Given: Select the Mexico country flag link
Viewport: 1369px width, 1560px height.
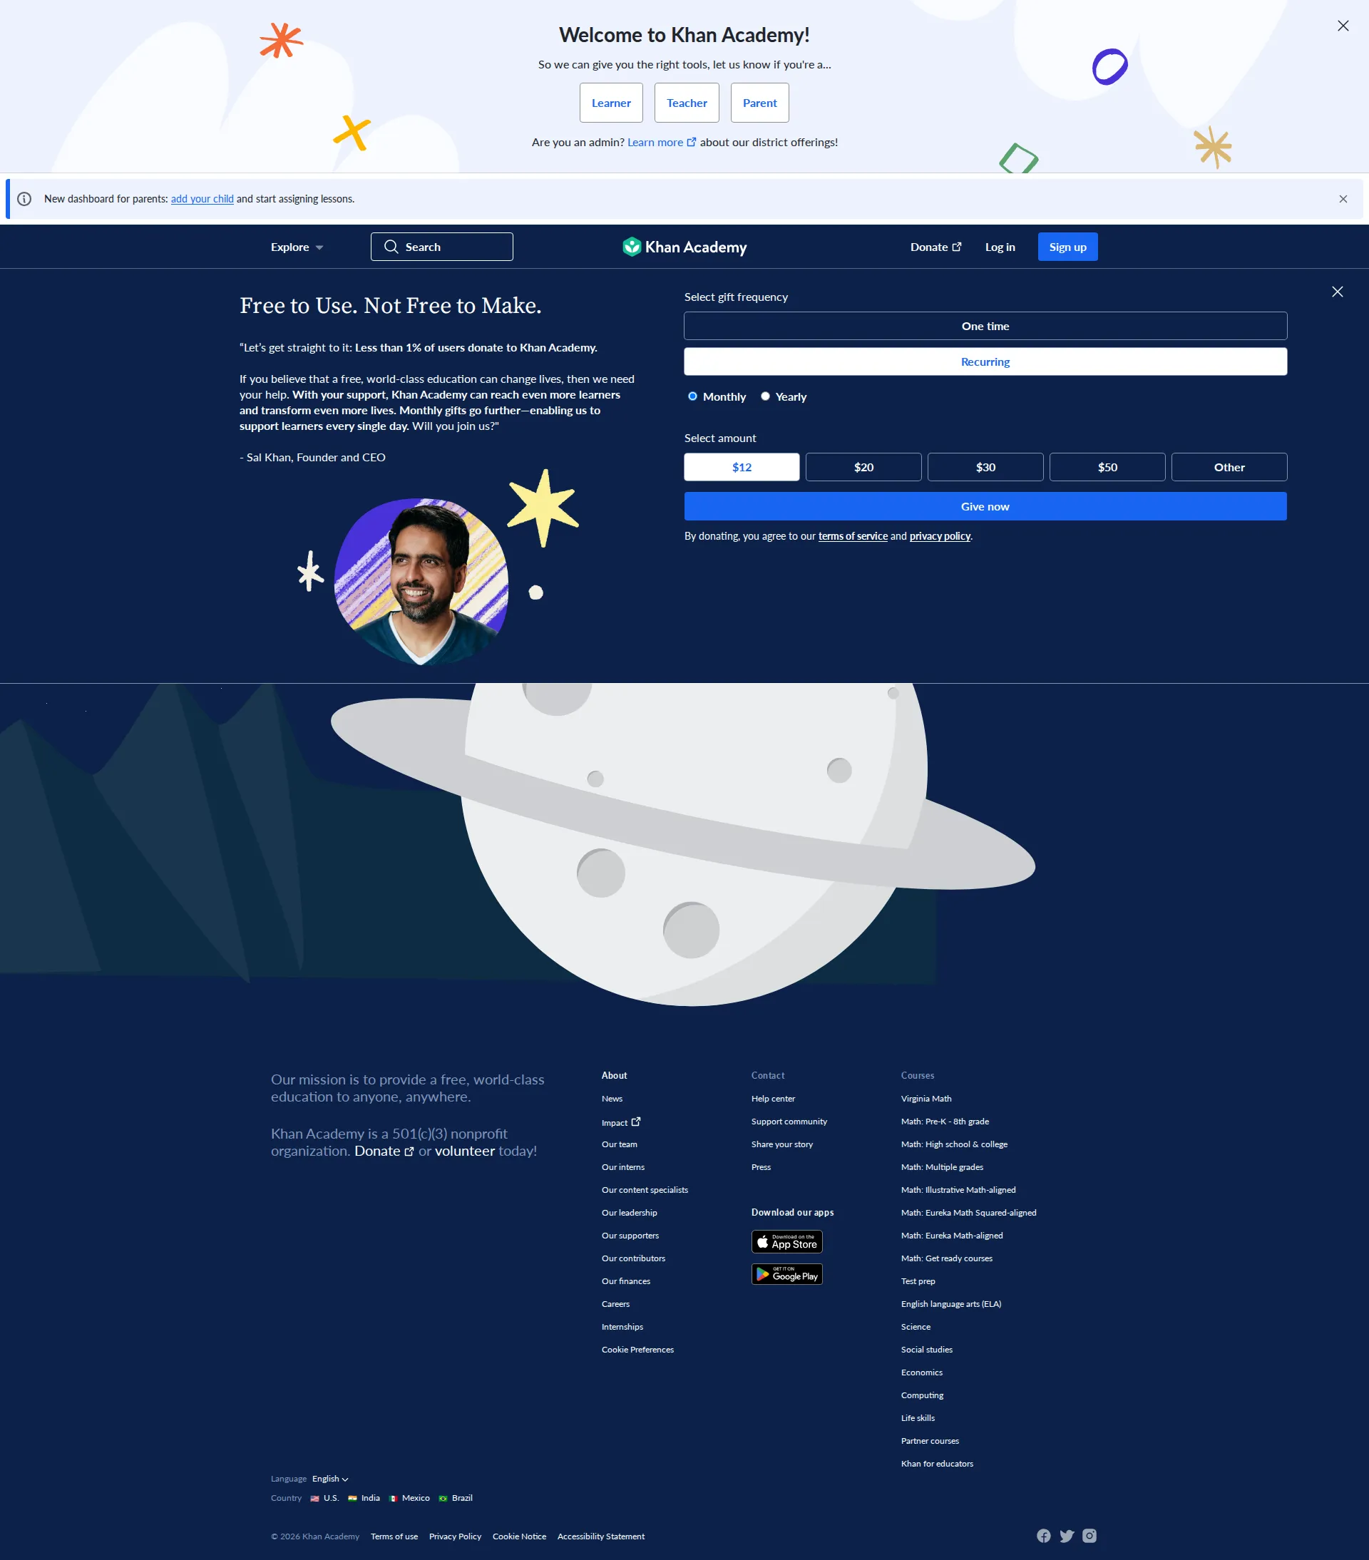Looking at the screenshot, I should (x=410, y=1498).
